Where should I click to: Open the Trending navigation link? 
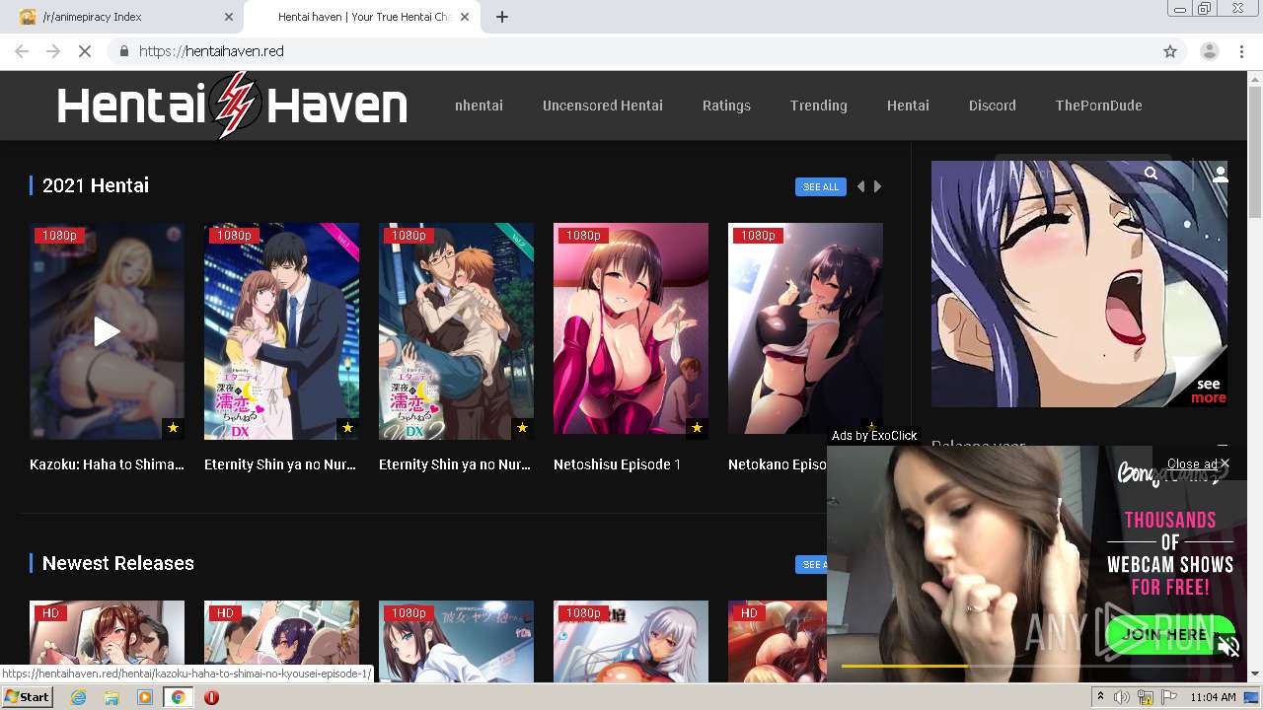coord(818,106)
